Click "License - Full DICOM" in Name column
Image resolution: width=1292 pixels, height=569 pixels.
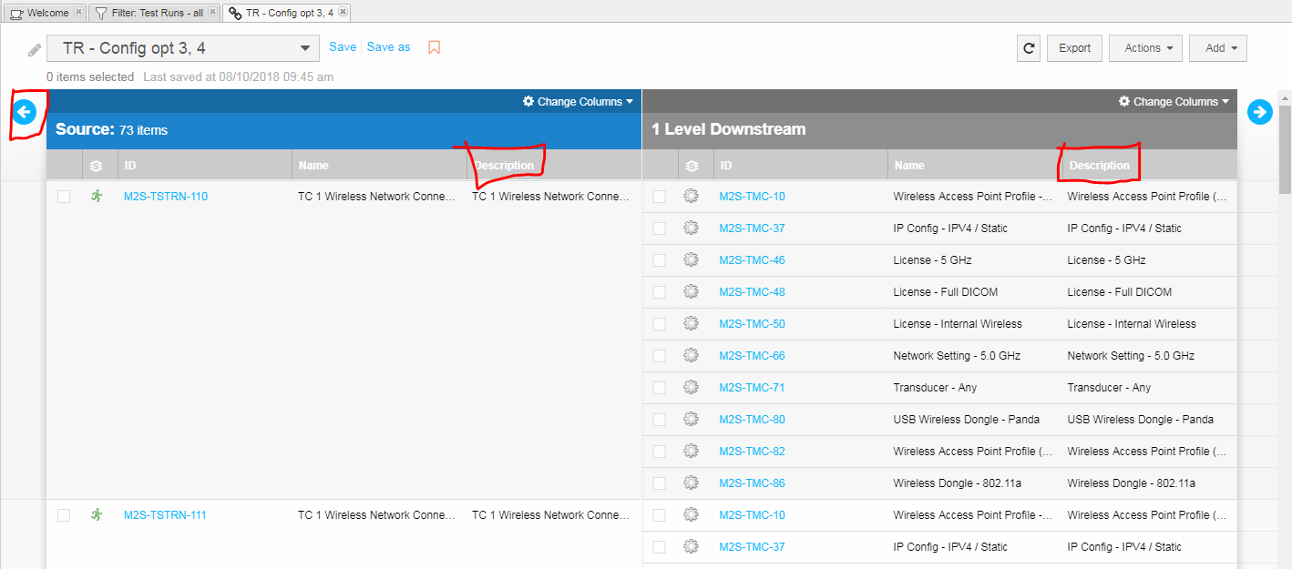tap(946, 291)
